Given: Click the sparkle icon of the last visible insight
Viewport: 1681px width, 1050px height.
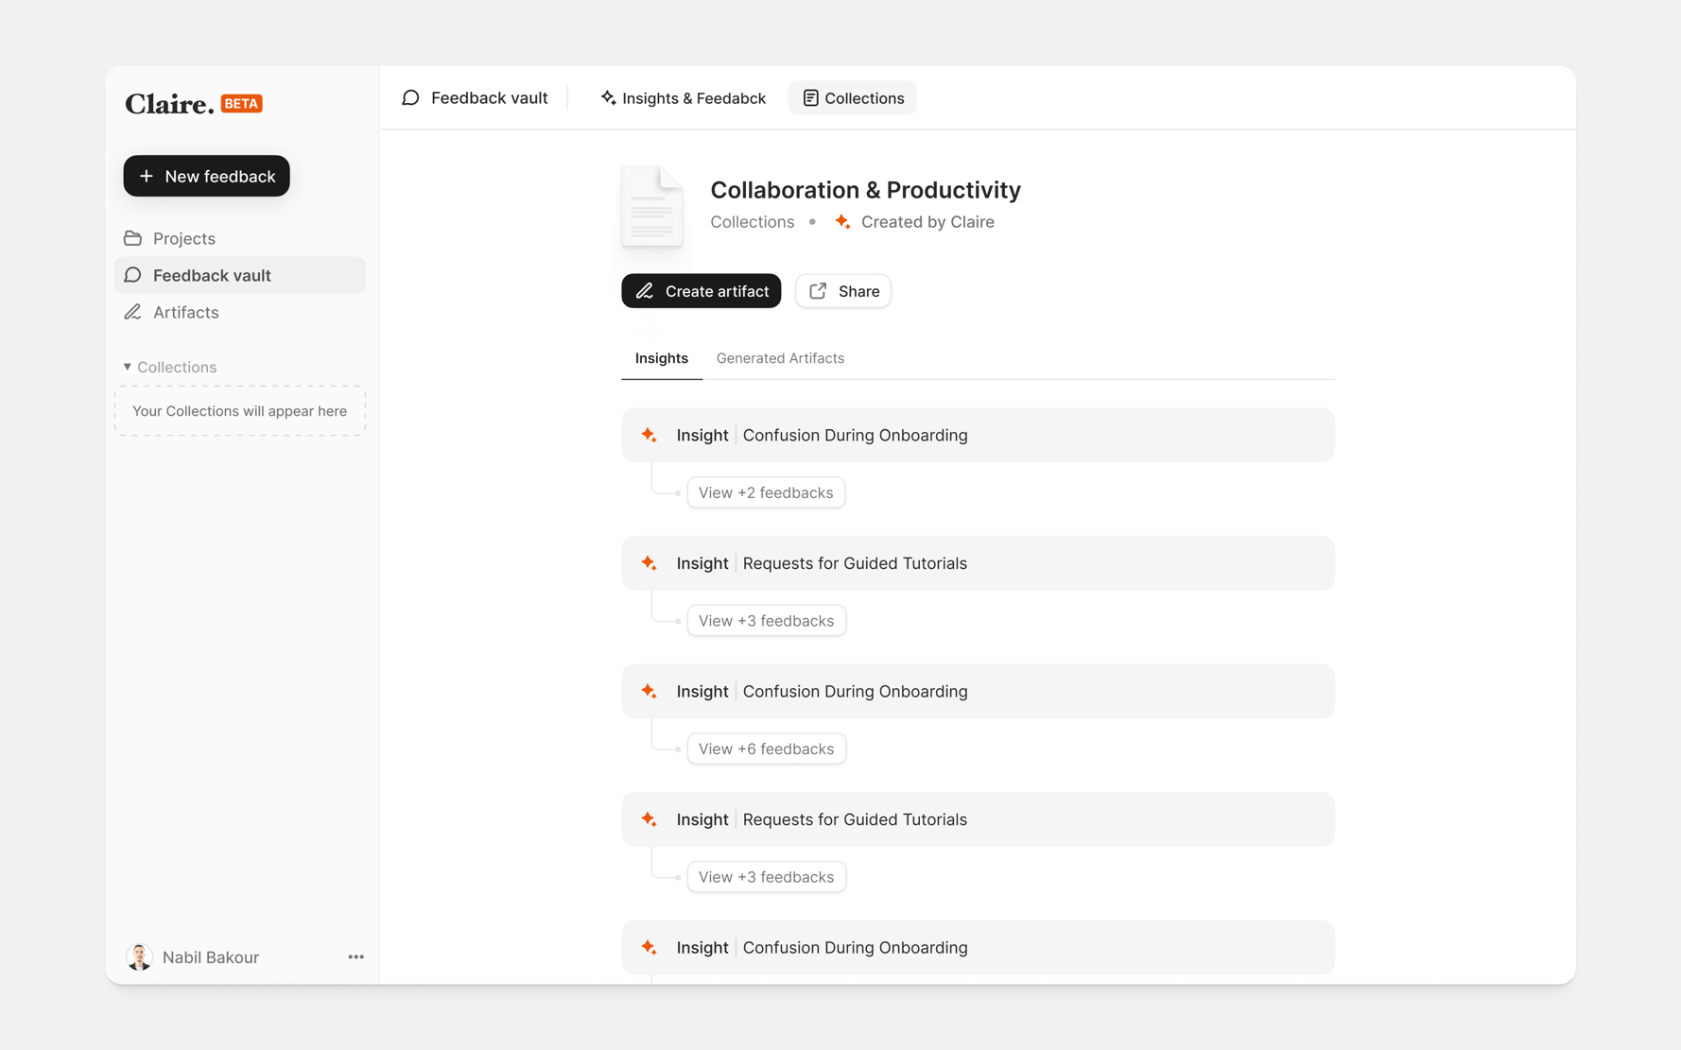Looking at the screenshot, I should pyautogui.click(x=650, y=948).
